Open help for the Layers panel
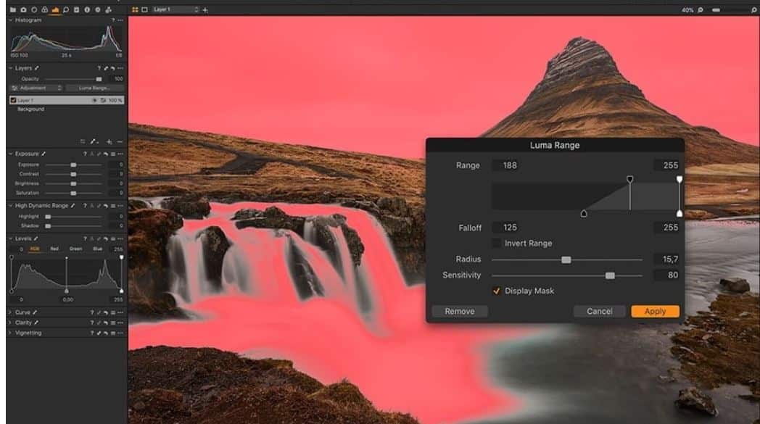Image resolution: width=760 pixels, height=424 pixels. click(x=99, y=68)
